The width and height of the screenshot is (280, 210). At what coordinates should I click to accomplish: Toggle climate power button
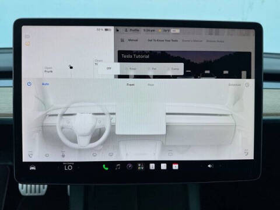pyautogui.click(x=29, y=84)
